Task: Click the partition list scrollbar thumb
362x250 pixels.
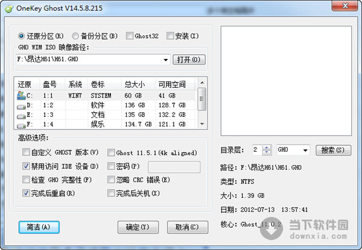Action: point(202,99)
